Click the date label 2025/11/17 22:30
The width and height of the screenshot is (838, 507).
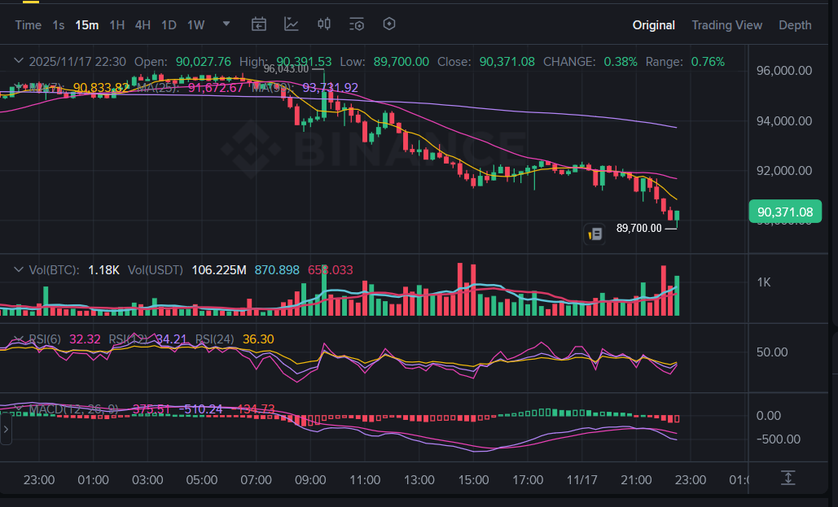[x=77, y=62]
